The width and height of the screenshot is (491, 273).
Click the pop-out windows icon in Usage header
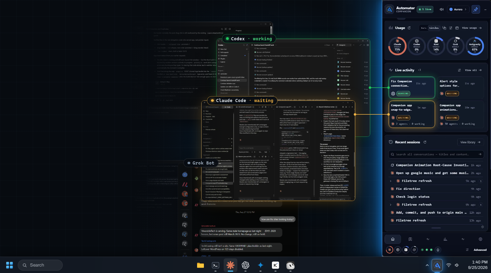click(445, 28)
